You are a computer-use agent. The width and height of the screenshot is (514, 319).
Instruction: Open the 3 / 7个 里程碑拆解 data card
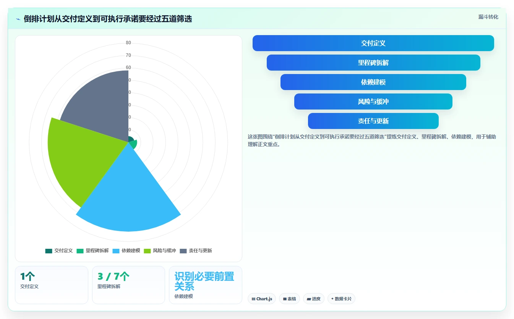[128, 285]
